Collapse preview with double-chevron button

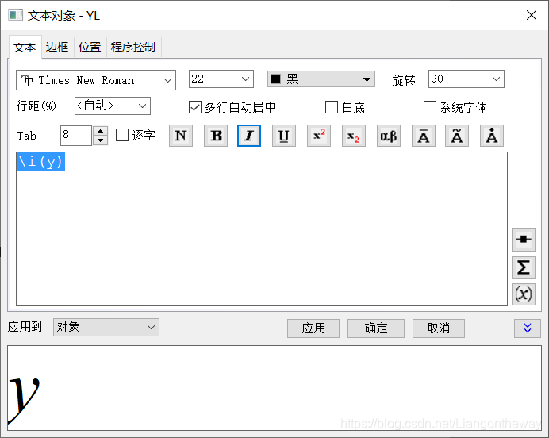[528, 328]
